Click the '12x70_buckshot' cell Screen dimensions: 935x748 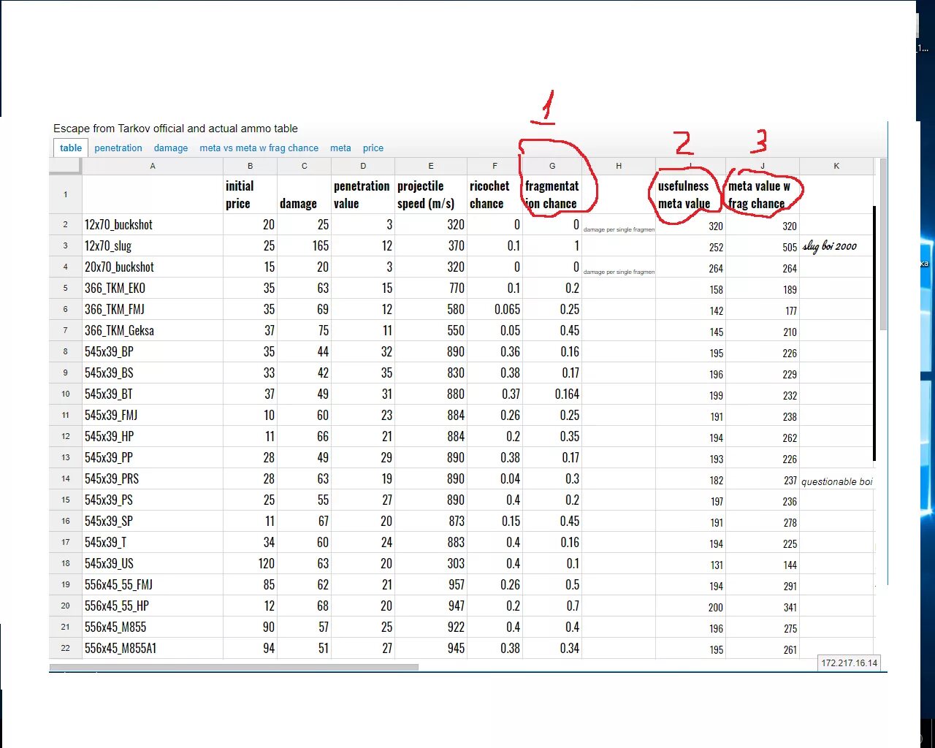tap(153, 224)
